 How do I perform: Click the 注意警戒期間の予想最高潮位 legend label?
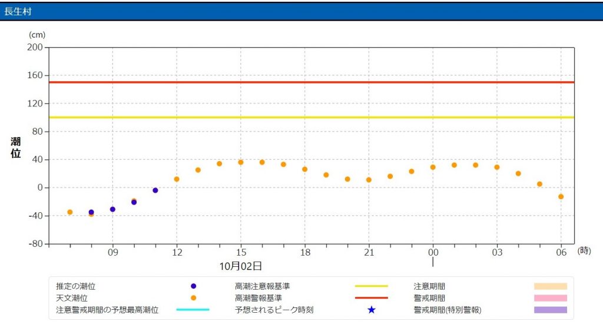click(107, 310)
